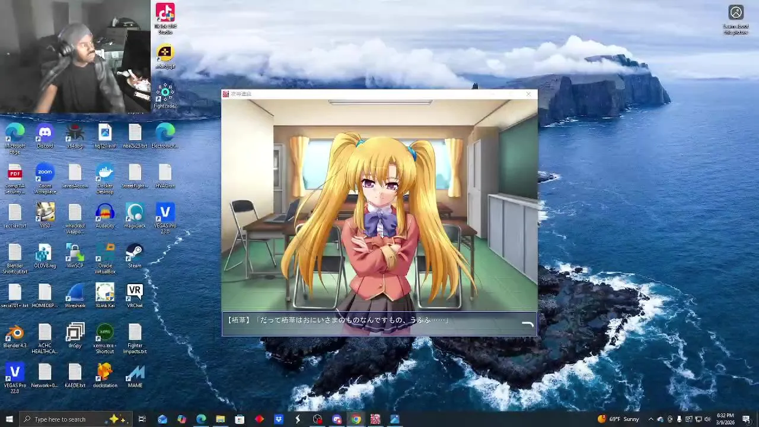Screen dimensions: 759x427
Task: Open the Microsoft Edge desktop shortcut
Action: [15, 139]
